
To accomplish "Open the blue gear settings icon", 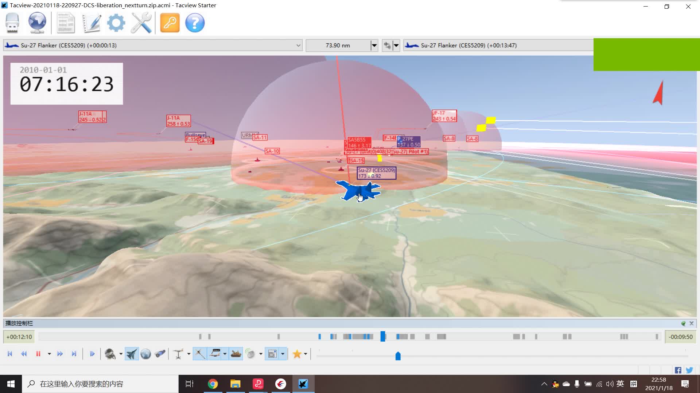I will click(116, 23).
